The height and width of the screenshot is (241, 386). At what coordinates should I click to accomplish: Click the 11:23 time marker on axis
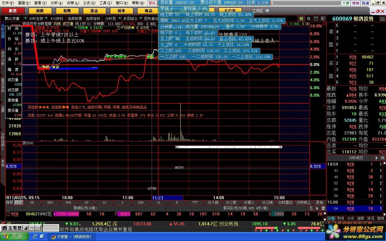(158, 198)
